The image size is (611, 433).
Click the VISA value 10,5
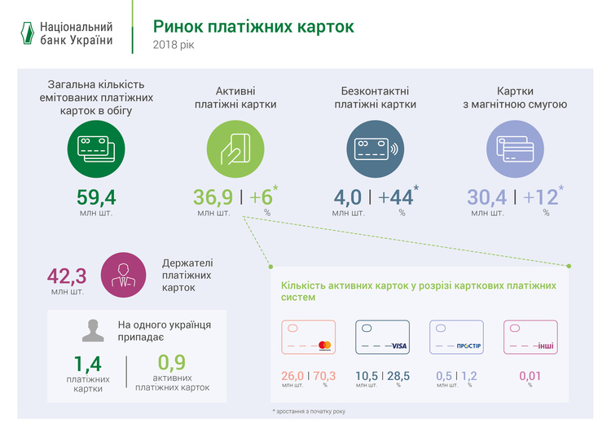[367, 376]
